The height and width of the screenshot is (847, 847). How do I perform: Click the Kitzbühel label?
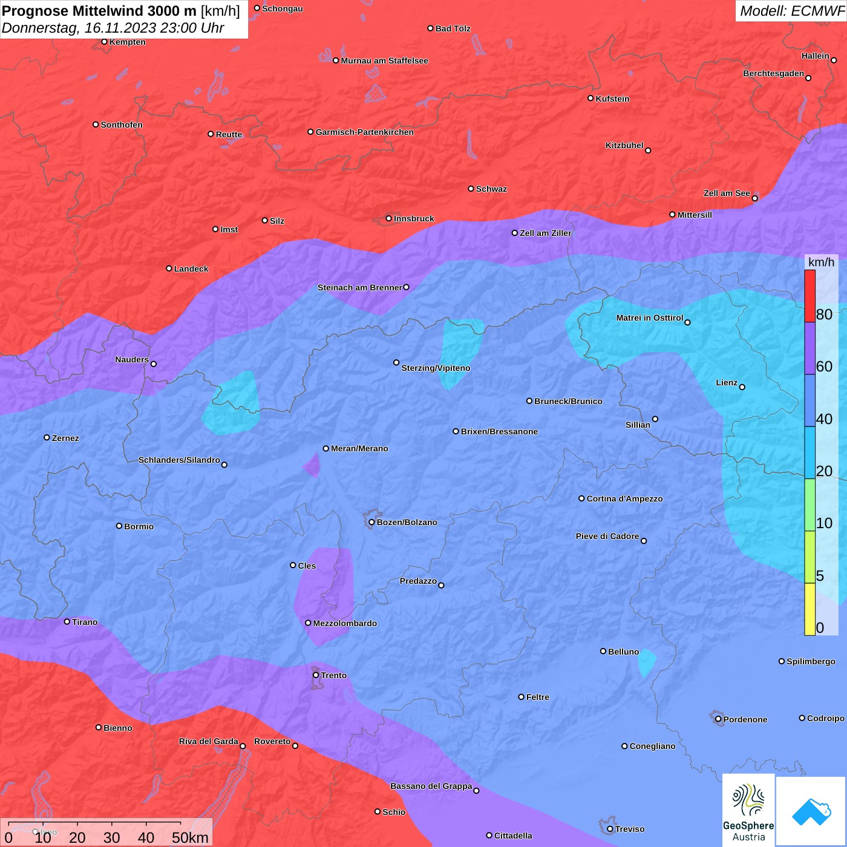624,145
